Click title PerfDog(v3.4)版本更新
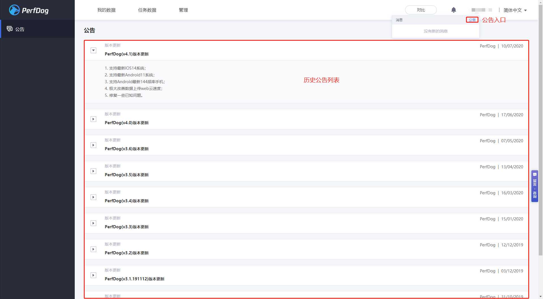 [127, 201]
